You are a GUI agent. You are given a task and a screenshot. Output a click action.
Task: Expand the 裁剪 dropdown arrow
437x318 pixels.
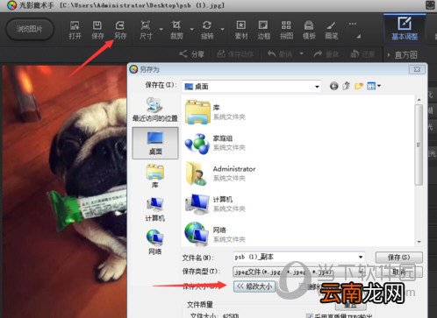(x=191, y=30)
